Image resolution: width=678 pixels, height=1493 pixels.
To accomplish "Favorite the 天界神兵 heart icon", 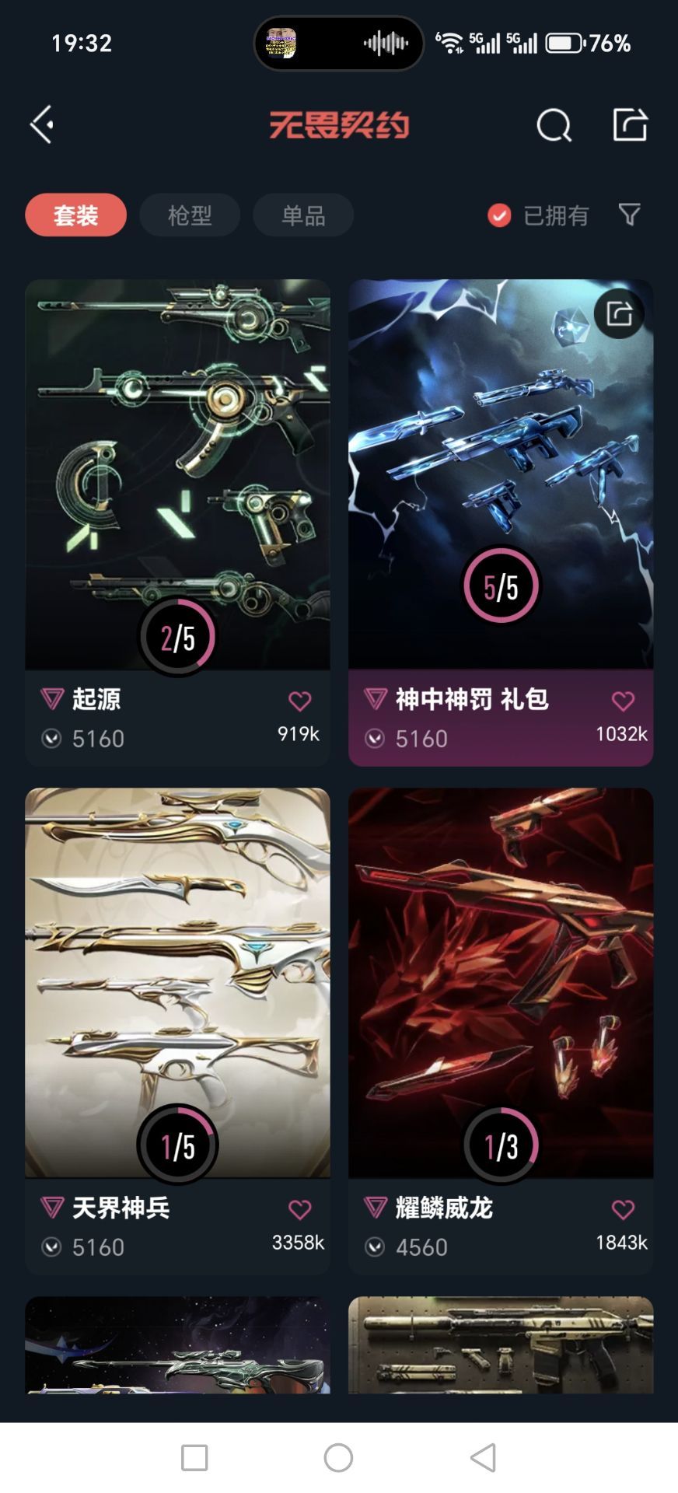I will click(x=299, y=1209).
